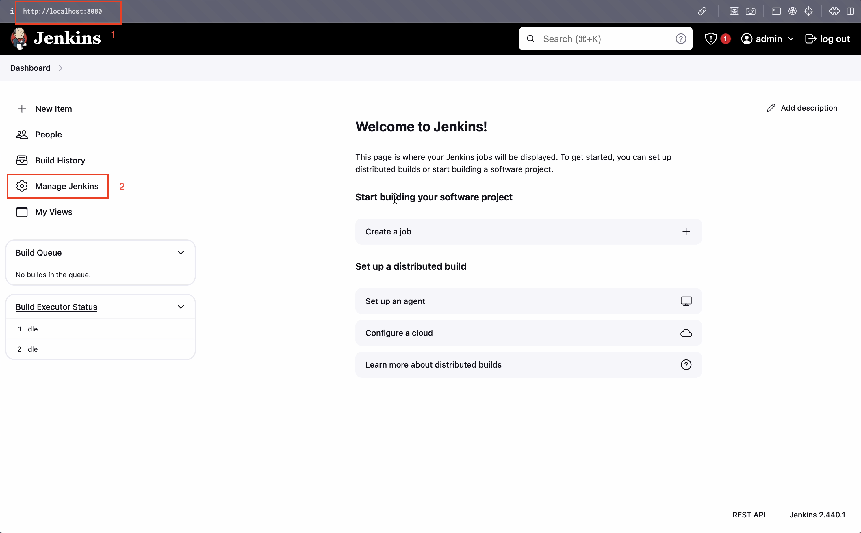Click the Add description pencil icon
Viewport: 861px width, 533px height.
click(x=771, y=108)
